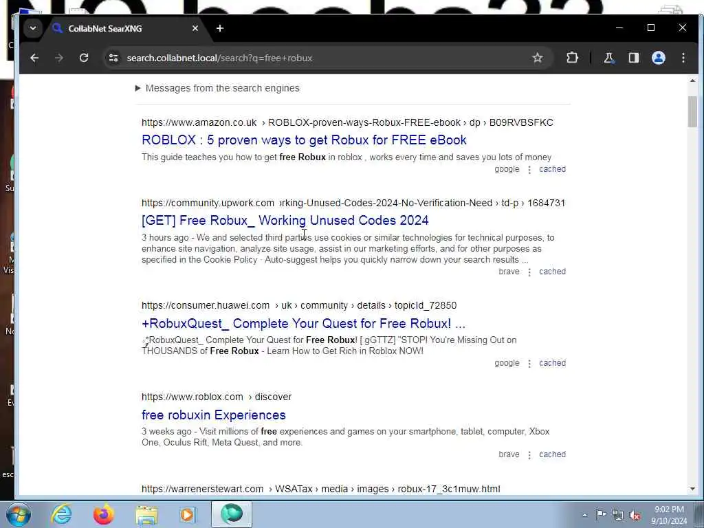
Task: Click the https://www.roblox.com discover URL text
Action: pyautogui.click(x=217, y=397)
